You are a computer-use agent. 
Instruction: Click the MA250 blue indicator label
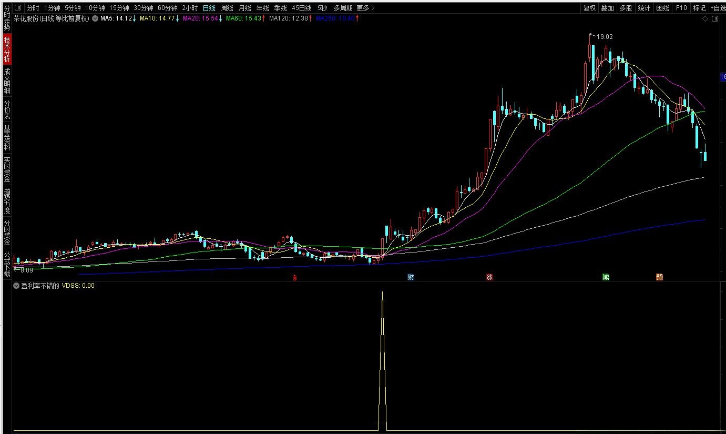(335, 19)
